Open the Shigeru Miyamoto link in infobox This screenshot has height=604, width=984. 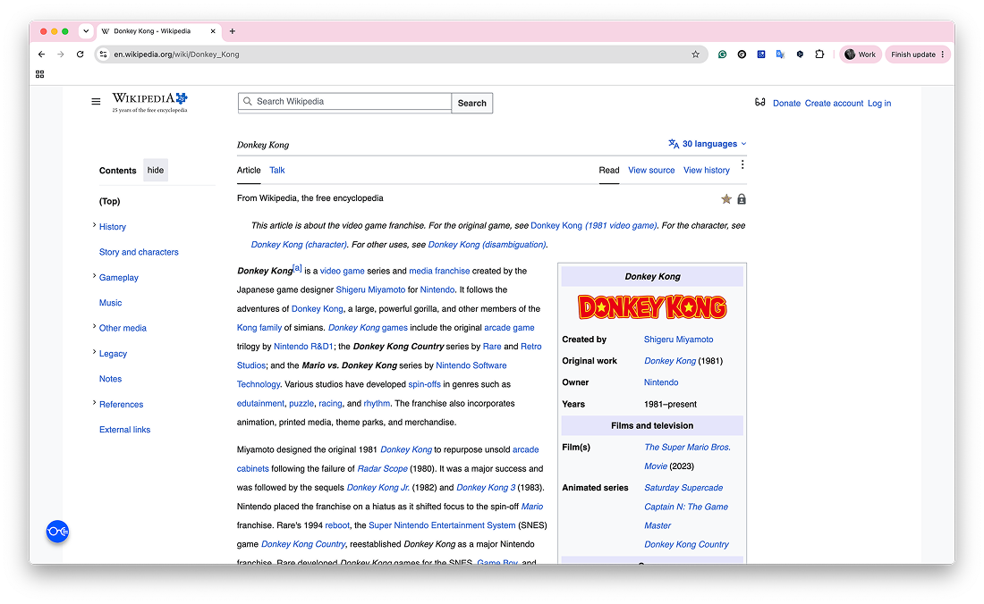(678, 340)
